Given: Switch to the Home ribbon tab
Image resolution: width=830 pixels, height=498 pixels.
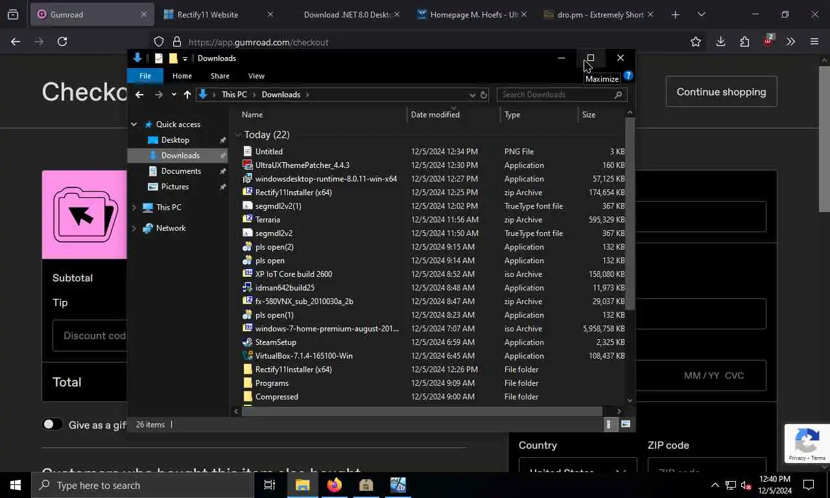Looking at the screenshot, I should 182,76.
